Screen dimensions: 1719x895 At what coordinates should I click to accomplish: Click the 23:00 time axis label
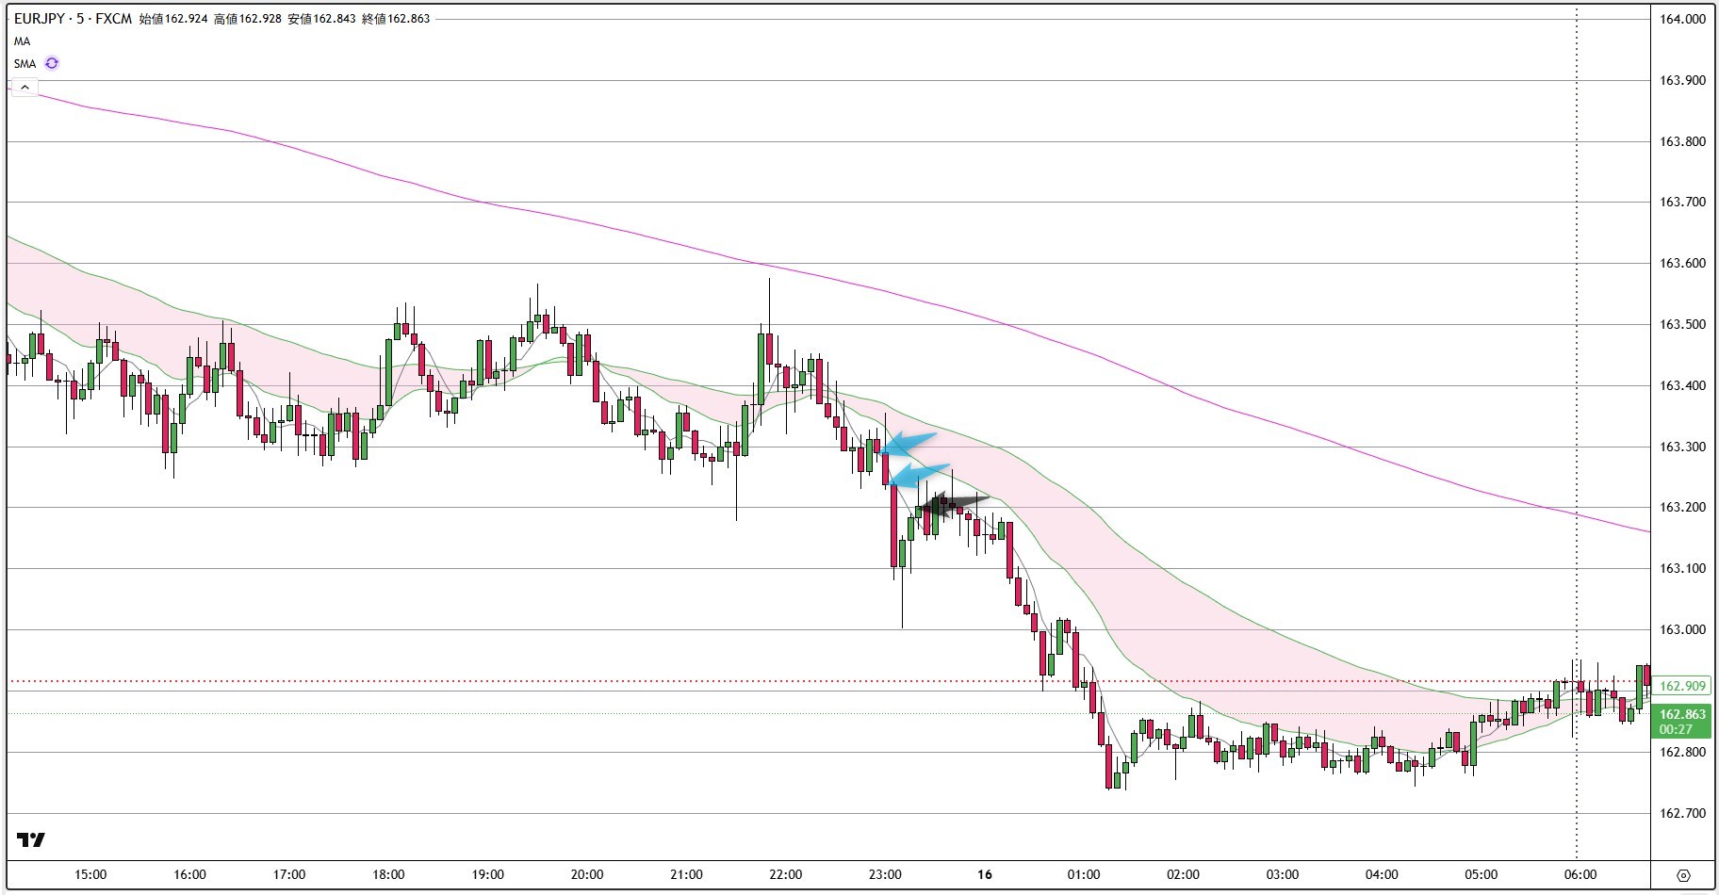[x=885, y=874]
